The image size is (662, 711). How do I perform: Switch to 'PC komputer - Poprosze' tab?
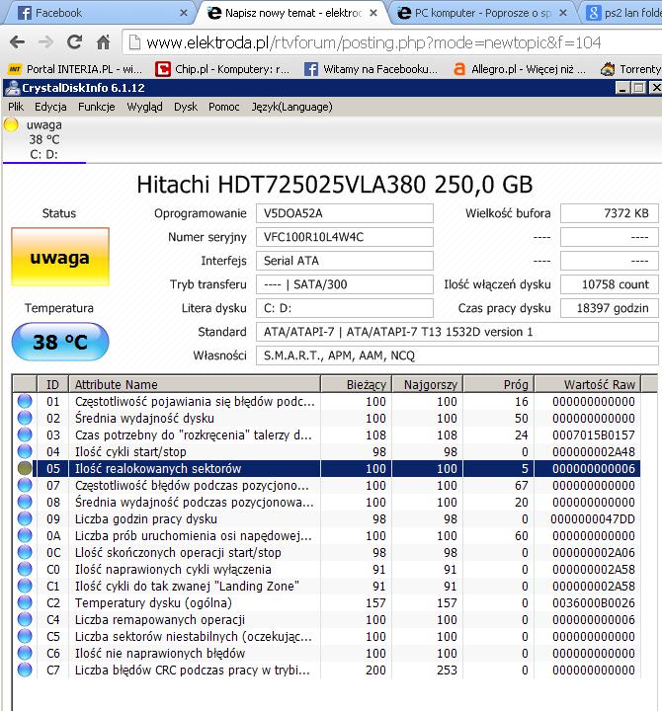[482, 13]
